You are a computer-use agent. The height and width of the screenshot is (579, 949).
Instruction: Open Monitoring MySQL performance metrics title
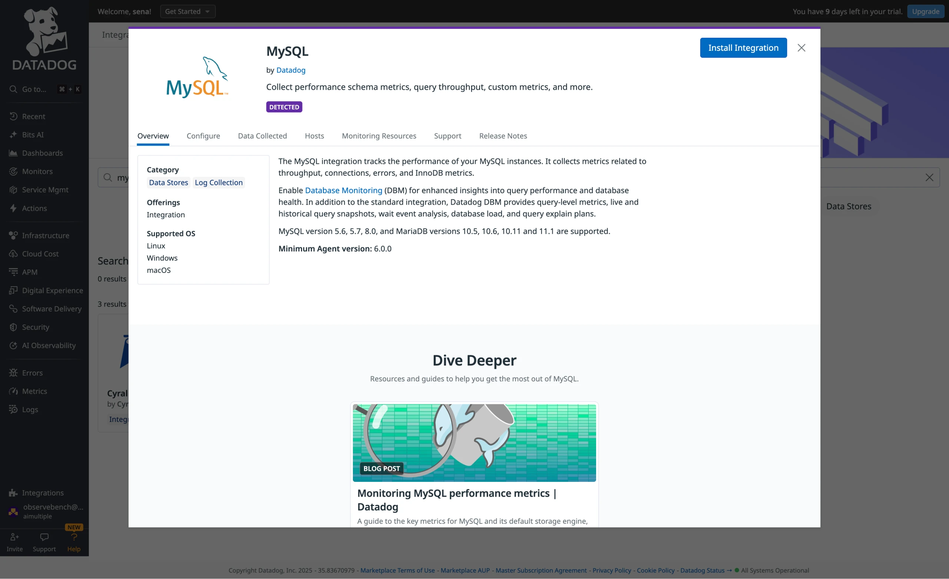[457, 500]
